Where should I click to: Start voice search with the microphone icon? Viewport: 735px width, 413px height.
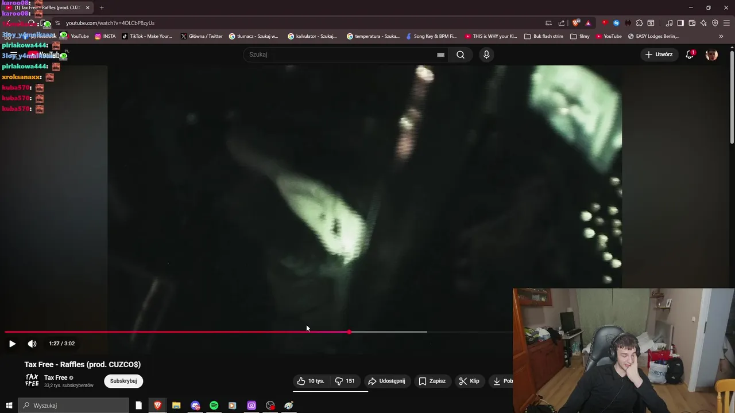tap(486, 54)
